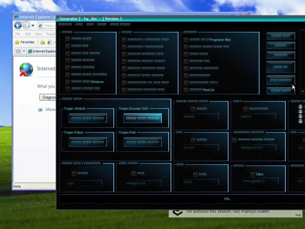Select the first radio button at the right edge

tap(300, 106)
